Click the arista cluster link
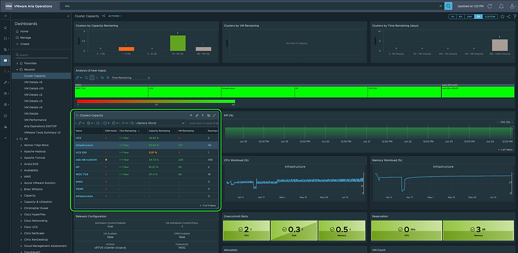518x253 pixels. click(x=79, y=182)
